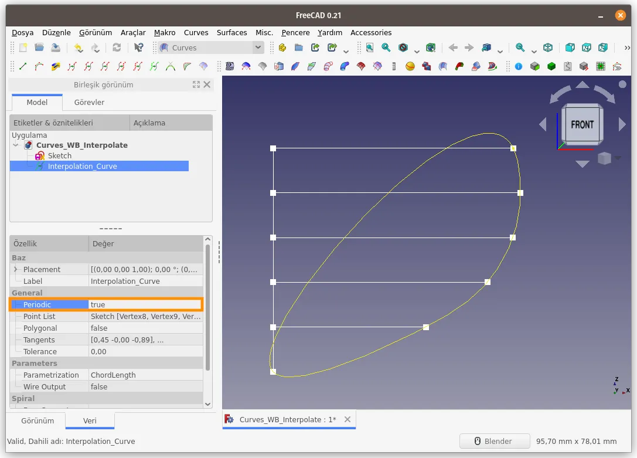Click the Bounding Box toggle icon
The width and height of the screenshot is (637, 458).
pyautogui.click(x=431, y=48)
